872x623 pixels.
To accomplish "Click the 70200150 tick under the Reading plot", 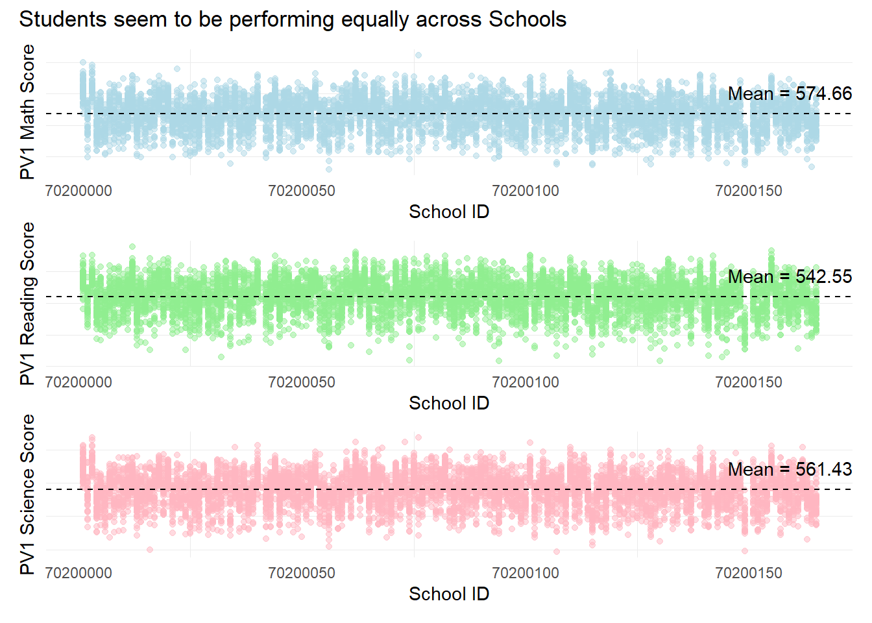I will coord(749,383).
